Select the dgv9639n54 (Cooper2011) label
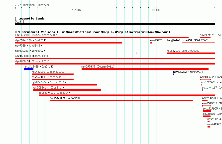 (32, 61)
